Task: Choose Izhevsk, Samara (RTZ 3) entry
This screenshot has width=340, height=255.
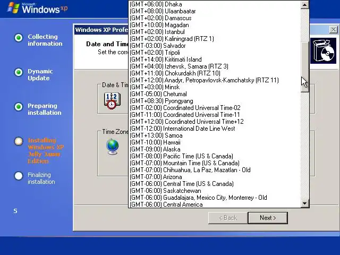Action: pyautogui.click(x=215, y=66)
